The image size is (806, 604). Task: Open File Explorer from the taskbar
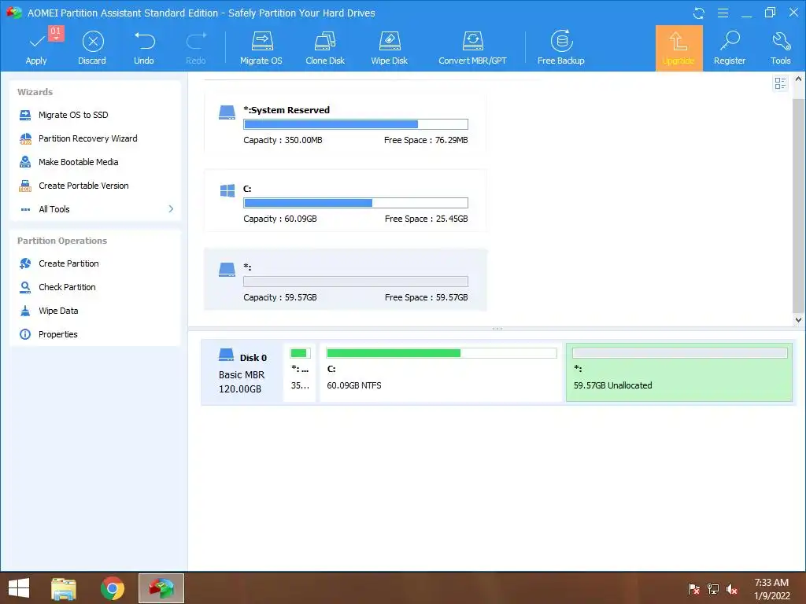(x=64, y=588)
